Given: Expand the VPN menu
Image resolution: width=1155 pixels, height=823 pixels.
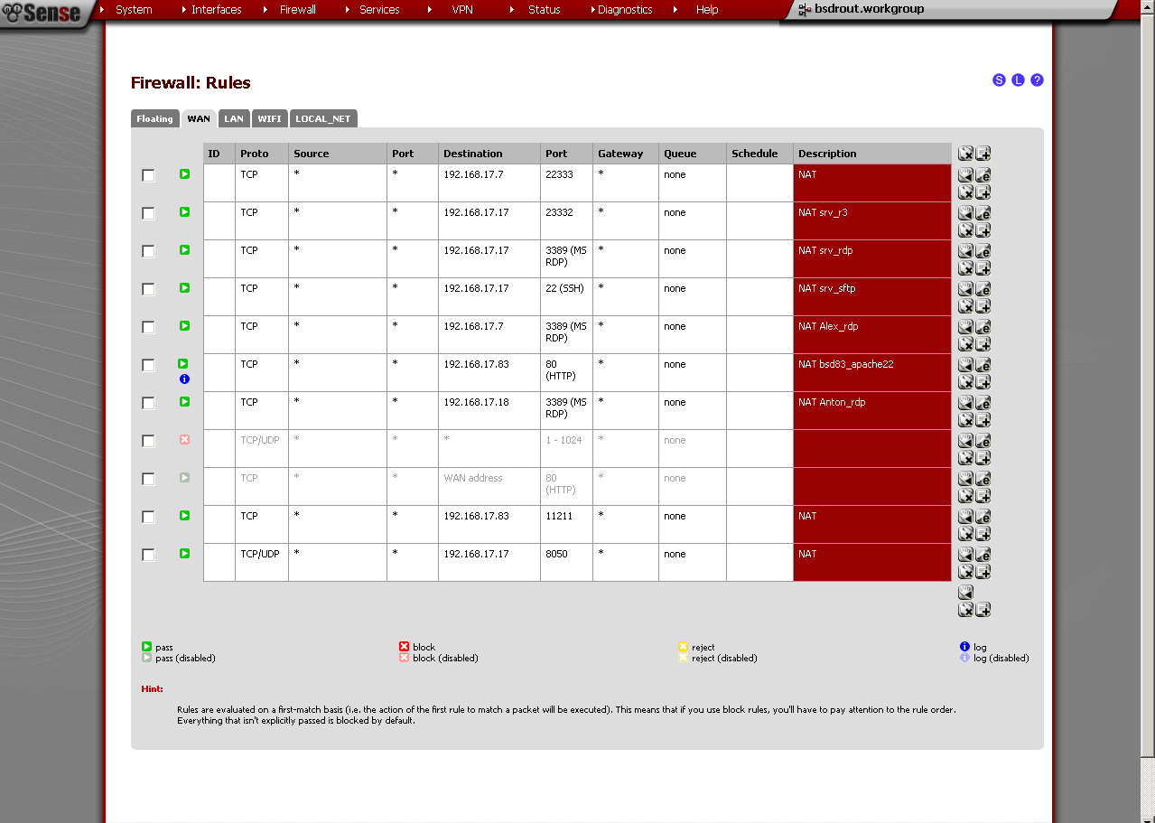Looking at the screenshot, I should (461, 10).
